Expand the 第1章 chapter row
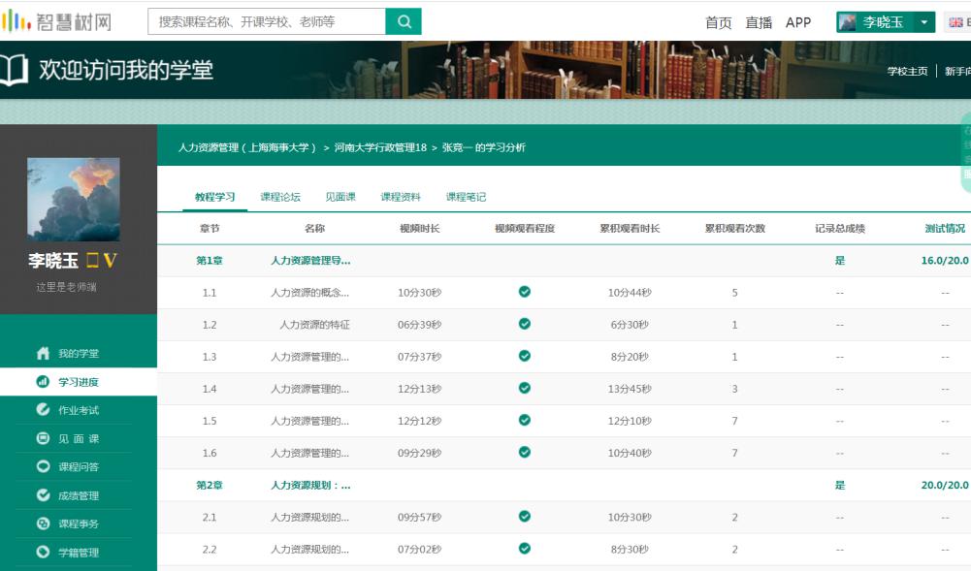Viewport: 971px width, 571px height. point(210,260)
